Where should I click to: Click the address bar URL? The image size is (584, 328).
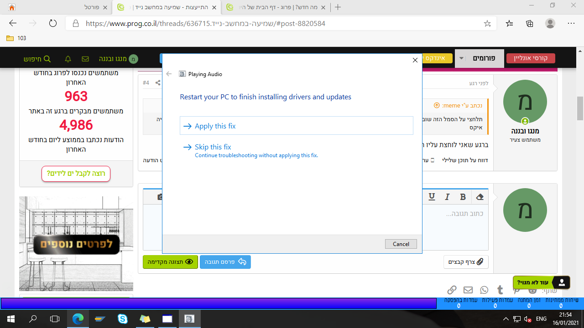click(205, 23)
